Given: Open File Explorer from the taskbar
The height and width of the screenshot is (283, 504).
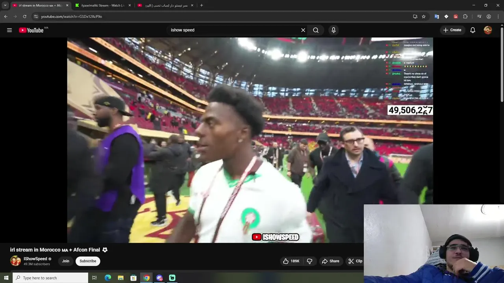Looking at the screenshot, I should (x=120, y=278).
